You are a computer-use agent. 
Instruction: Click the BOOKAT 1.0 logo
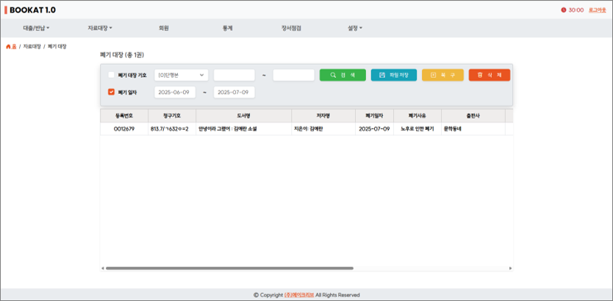click(x=31, y=10)
